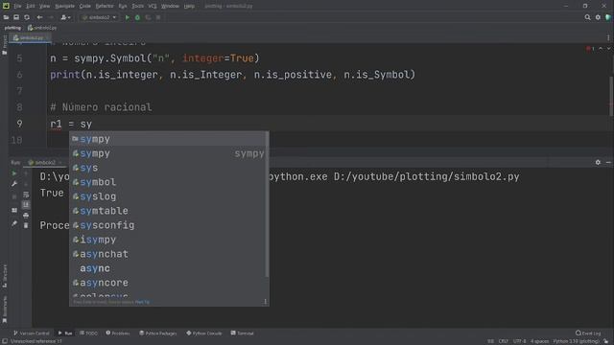614x345 pixels.
Task: Clear Run output with trash icon
Action: (x=26, y=225)
